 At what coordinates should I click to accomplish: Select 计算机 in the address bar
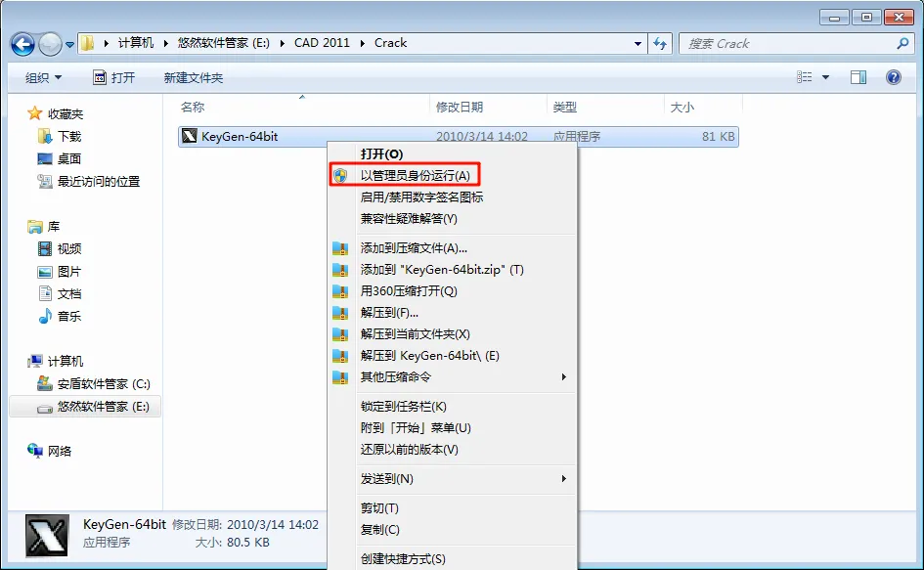tap(136, 43)
